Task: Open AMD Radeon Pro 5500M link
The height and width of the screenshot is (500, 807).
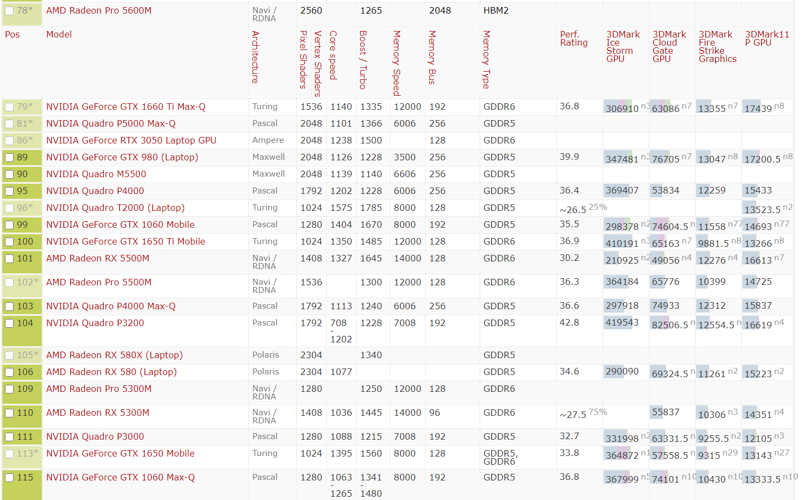Action: click(x=99, y=282)
